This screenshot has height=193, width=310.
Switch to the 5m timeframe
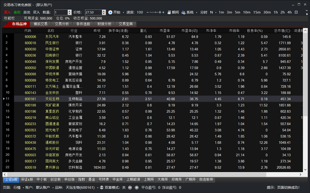tap(237, 12)
